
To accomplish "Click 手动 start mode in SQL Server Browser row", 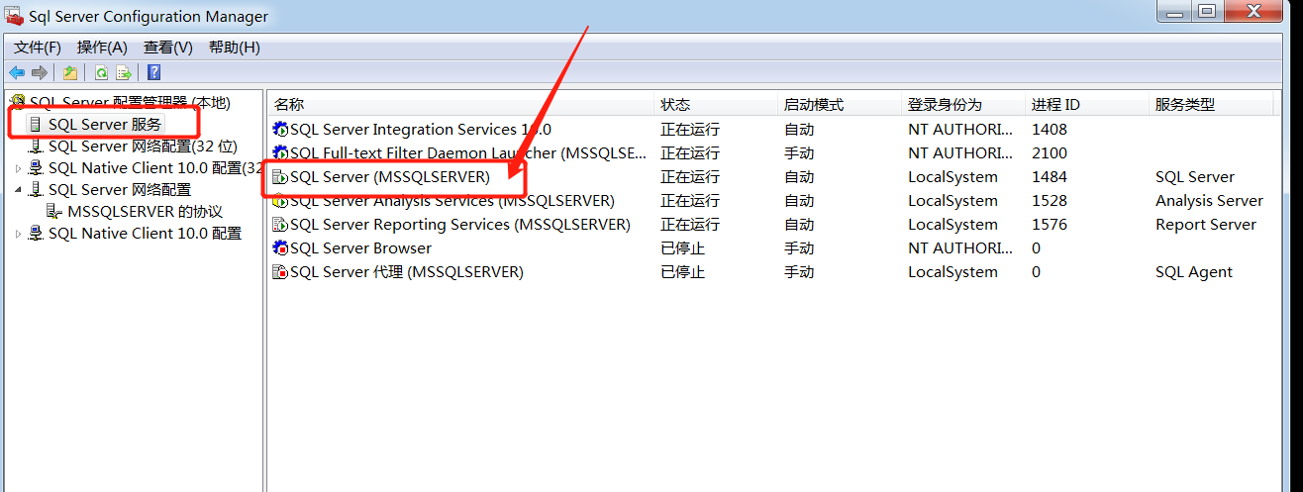I will (799, 248).
